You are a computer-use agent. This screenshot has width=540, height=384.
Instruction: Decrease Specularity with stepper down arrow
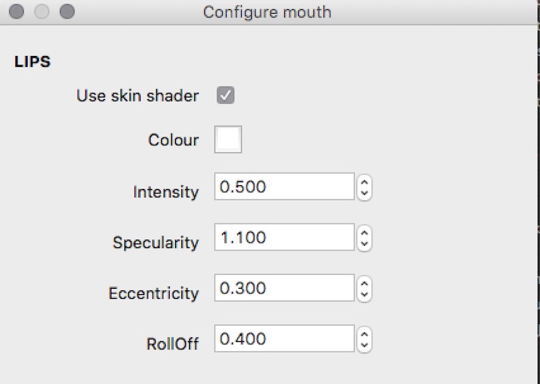pyautogui.click(x=365, y=243)
